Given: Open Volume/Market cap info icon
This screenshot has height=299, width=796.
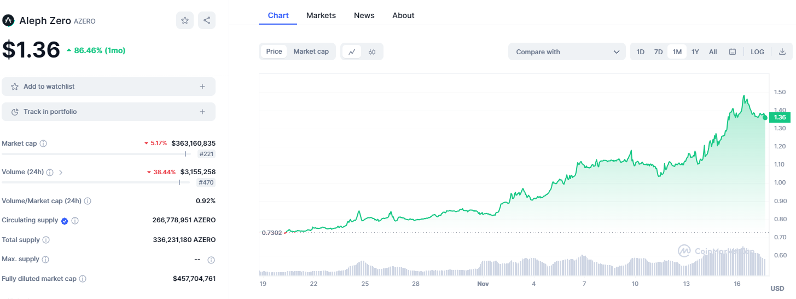Looking at the screenshot, I should click(x=88, y=201).
